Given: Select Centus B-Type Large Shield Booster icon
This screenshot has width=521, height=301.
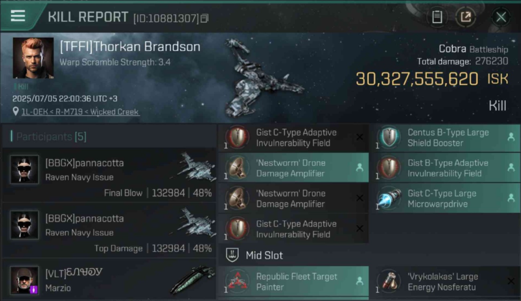Looking at the screenshot, I should point(389,137).
